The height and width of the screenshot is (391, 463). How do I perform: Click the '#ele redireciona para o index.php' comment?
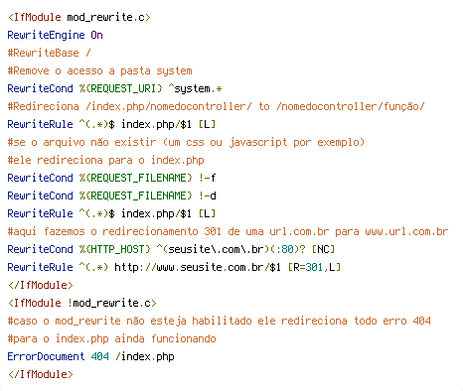click(x=105, y=160)
